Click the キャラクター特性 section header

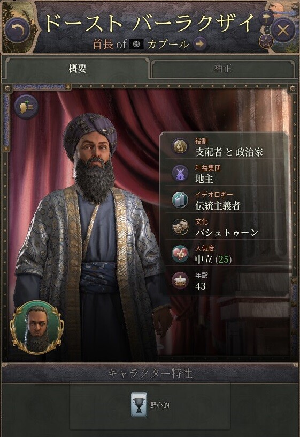click(x=150, y=373)
